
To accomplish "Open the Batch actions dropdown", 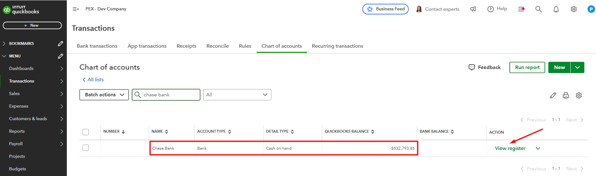I will pyautogui.click(x=104, y=95).
